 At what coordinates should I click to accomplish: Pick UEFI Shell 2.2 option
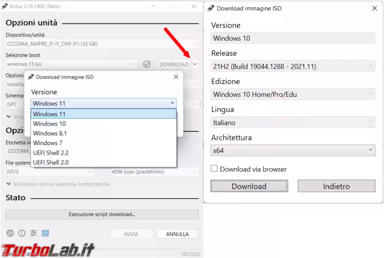click(x=103, y=153)
